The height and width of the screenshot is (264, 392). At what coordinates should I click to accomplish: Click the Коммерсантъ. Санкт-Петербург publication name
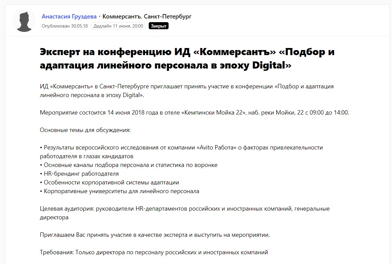pyautogui.click(x=147, y=16)
